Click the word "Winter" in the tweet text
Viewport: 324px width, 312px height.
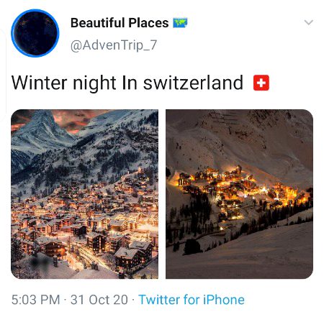tap(39, 83)
